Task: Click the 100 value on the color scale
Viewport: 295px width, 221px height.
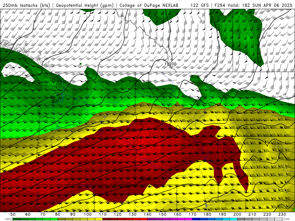Action: pos(88,214)
